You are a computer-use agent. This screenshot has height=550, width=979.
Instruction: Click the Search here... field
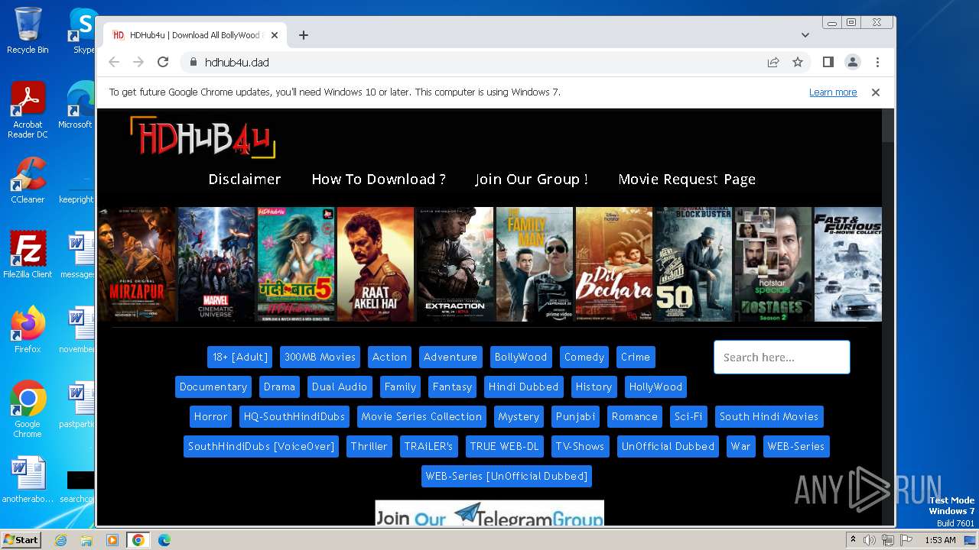782,357
